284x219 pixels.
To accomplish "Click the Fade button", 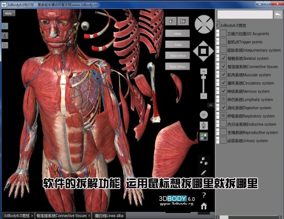I will (x=177, y=45).
